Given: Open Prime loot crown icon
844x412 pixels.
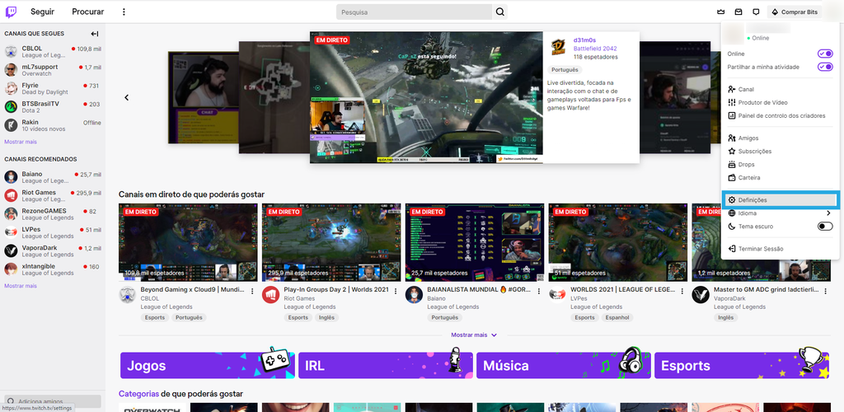Looking at the screenshot, I should point(721,12).
